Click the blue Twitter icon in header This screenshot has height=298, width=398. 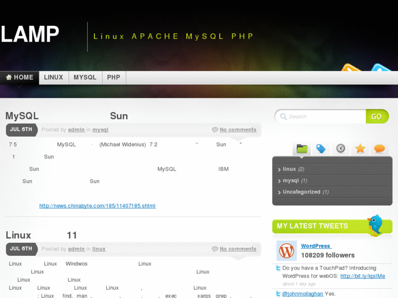click(380, 67)
